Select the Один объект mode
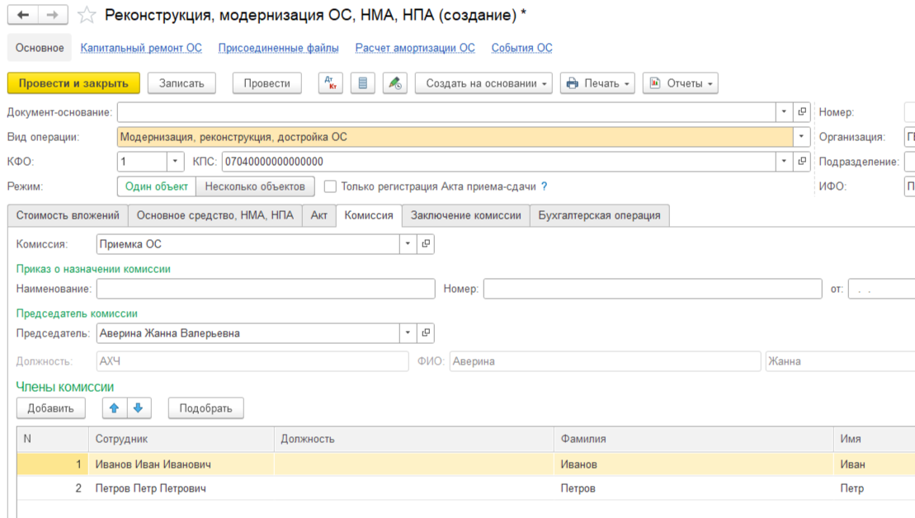Viewport: 915px width, 518px height. click(157, 186)
